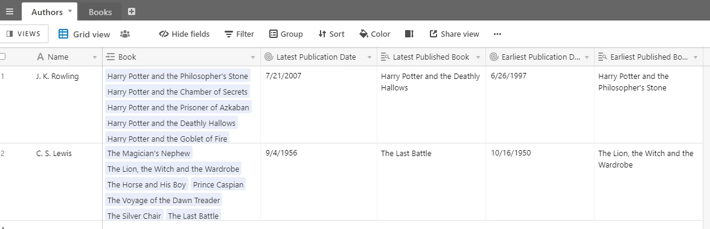Click the Name column text-type icon

click(x=40, y=57)
